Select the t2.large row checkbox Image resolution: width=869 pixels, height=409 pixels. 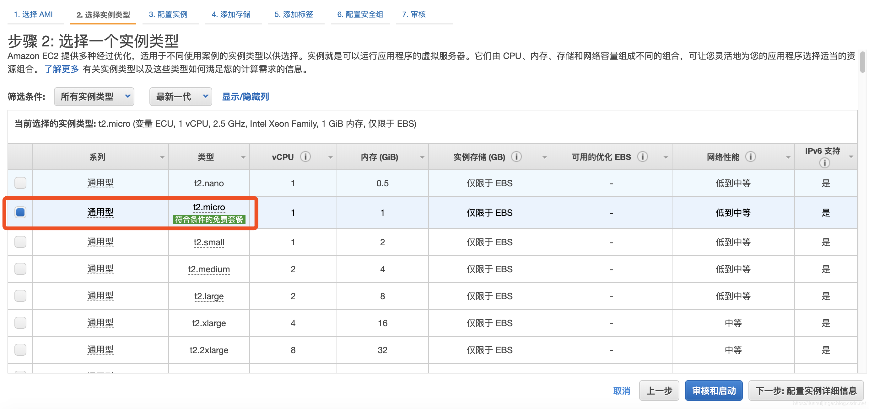(x=20, y=295)
